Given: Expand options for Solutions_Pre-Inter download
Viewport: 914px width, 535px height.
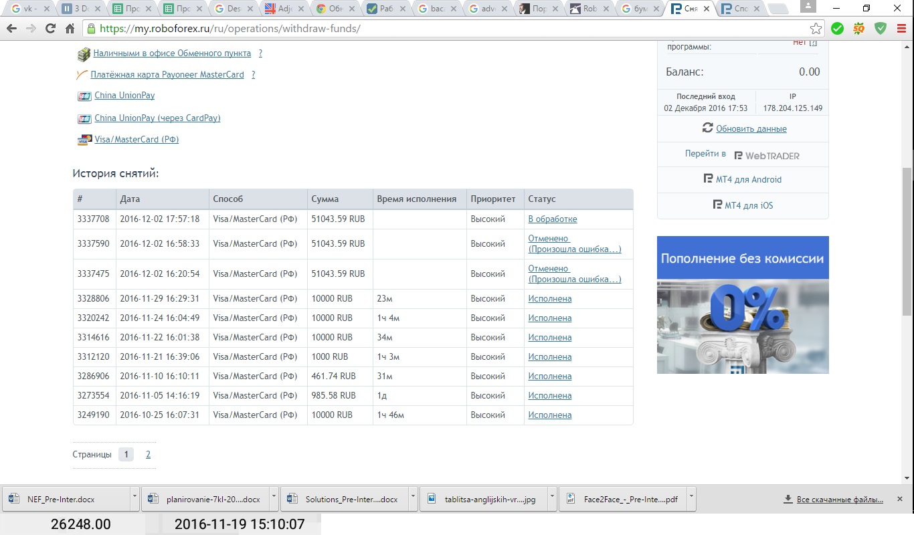Looking at the screenshot, I should [413, 498].
